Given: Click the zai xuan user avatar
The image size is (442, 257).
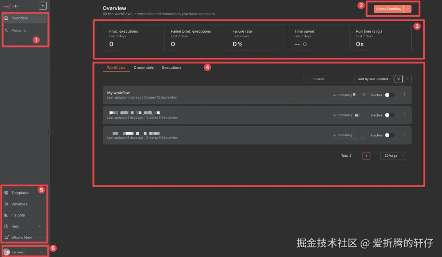Looking at the screenshot, I should [7, 252].
